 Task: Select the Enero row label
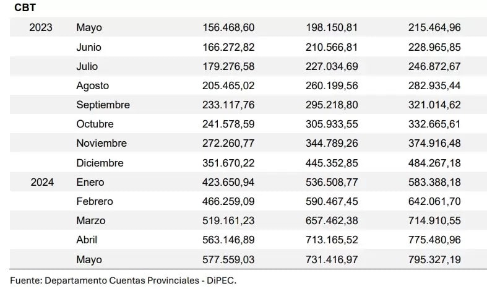[x=90, y=182]
